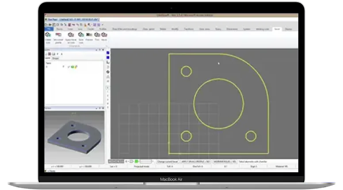Click the Create code ribbon icon
343x190 pixels.
pyautogui.click(x=48, y=35)
